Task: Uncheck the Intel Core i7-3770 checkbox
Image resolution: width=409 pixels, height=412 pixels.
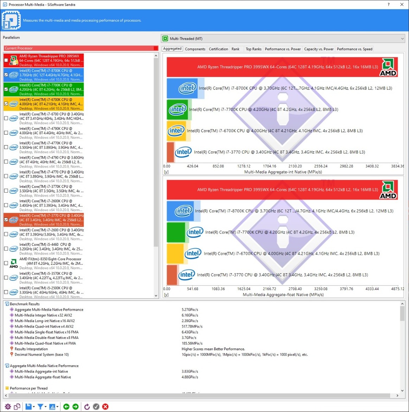Action: pyautogui.click(x=6, y=220)
